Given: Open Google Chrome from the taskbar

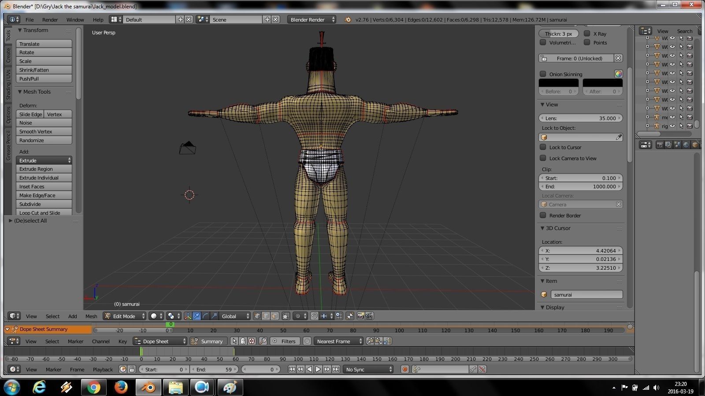Looking at the screenshot, I should [93, 387].
